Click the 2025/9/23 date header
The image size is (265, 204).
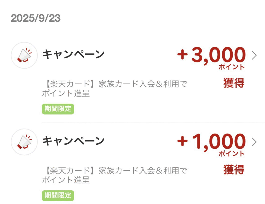36,18
